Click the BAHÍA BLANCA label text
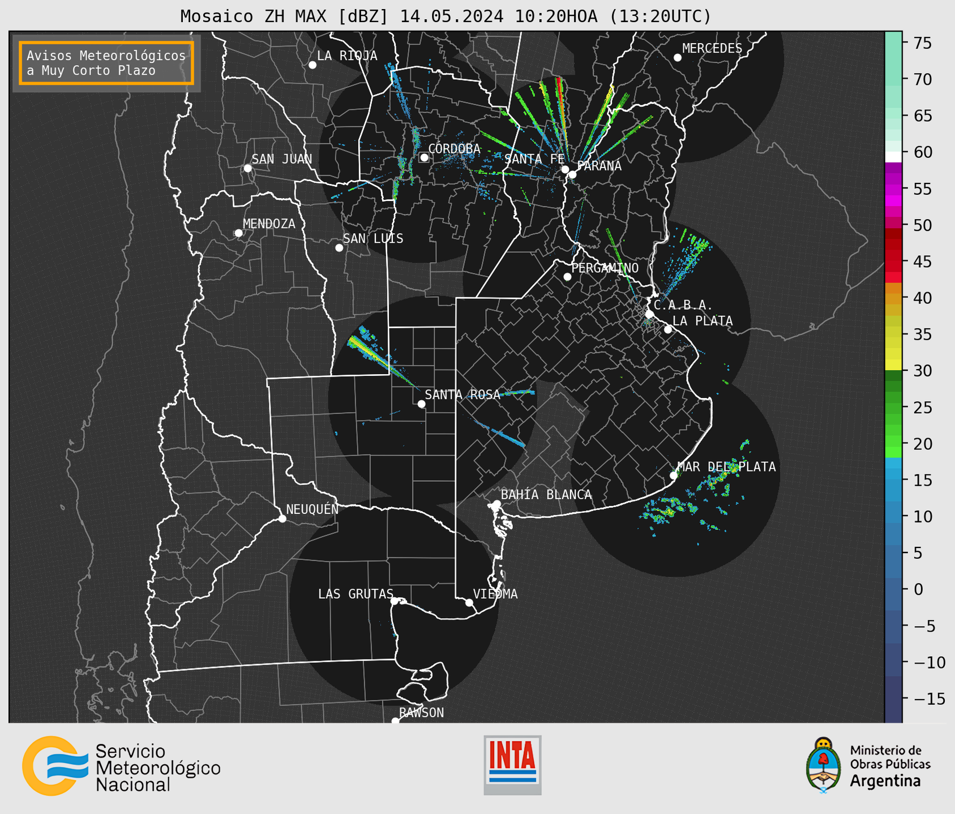955x814 pixels. (x=546, y=495)
